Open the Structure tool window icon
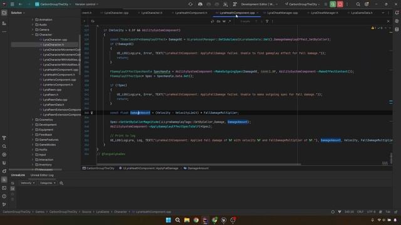Screen dimensions: 401x225 pos(4,23)
